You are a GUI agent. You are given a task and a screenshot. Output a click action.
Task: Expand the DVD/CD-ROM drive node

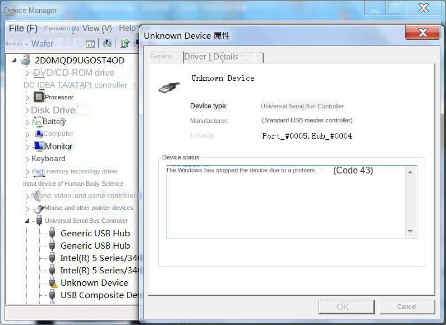[x=27, y=73]
